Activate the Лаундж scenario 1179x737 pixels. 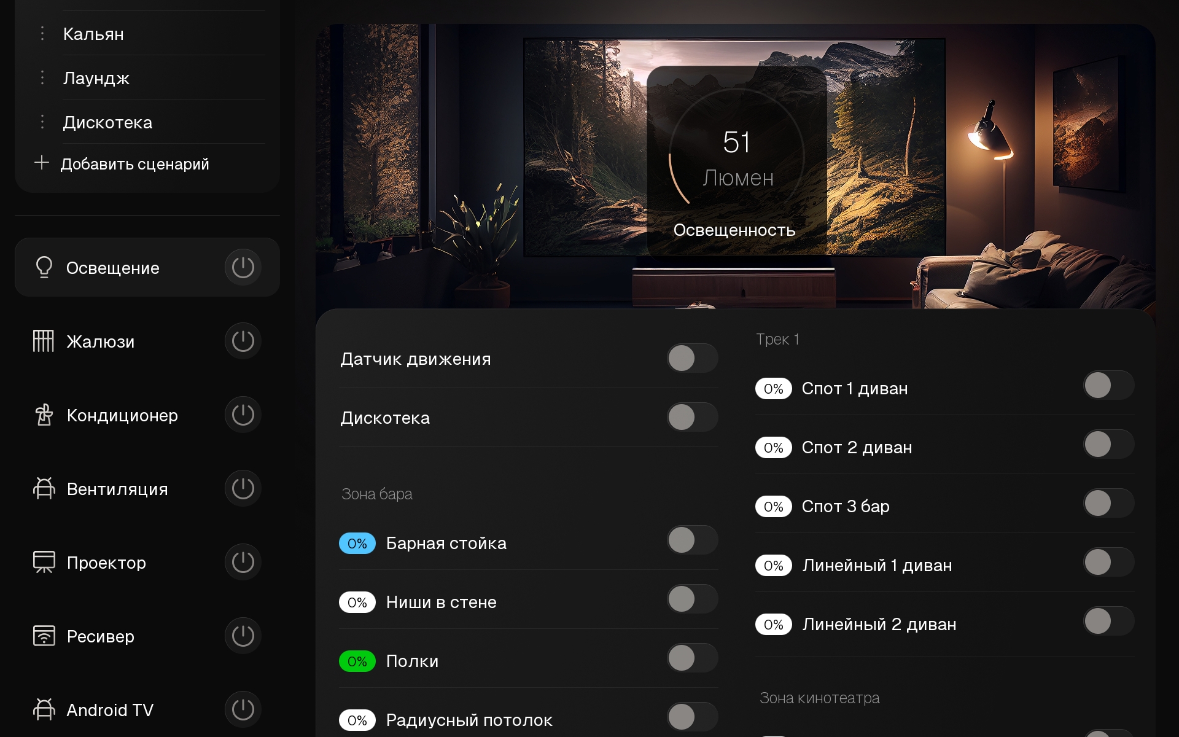point(96,78)
